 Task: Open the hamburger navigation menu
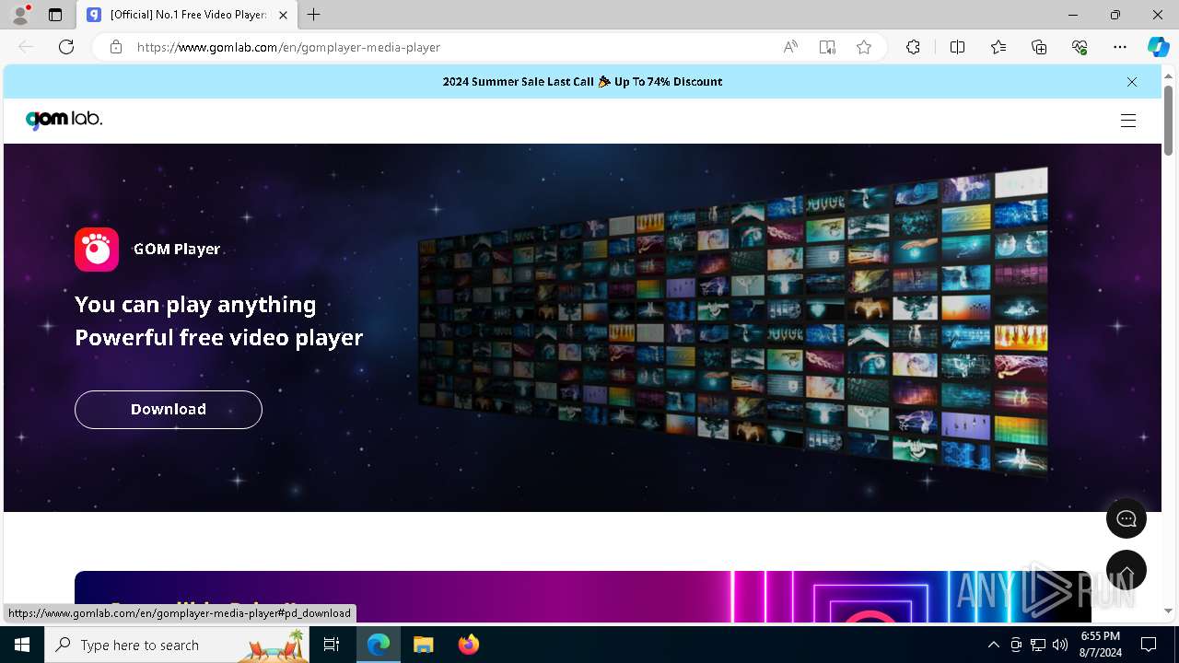point(1128,121)
